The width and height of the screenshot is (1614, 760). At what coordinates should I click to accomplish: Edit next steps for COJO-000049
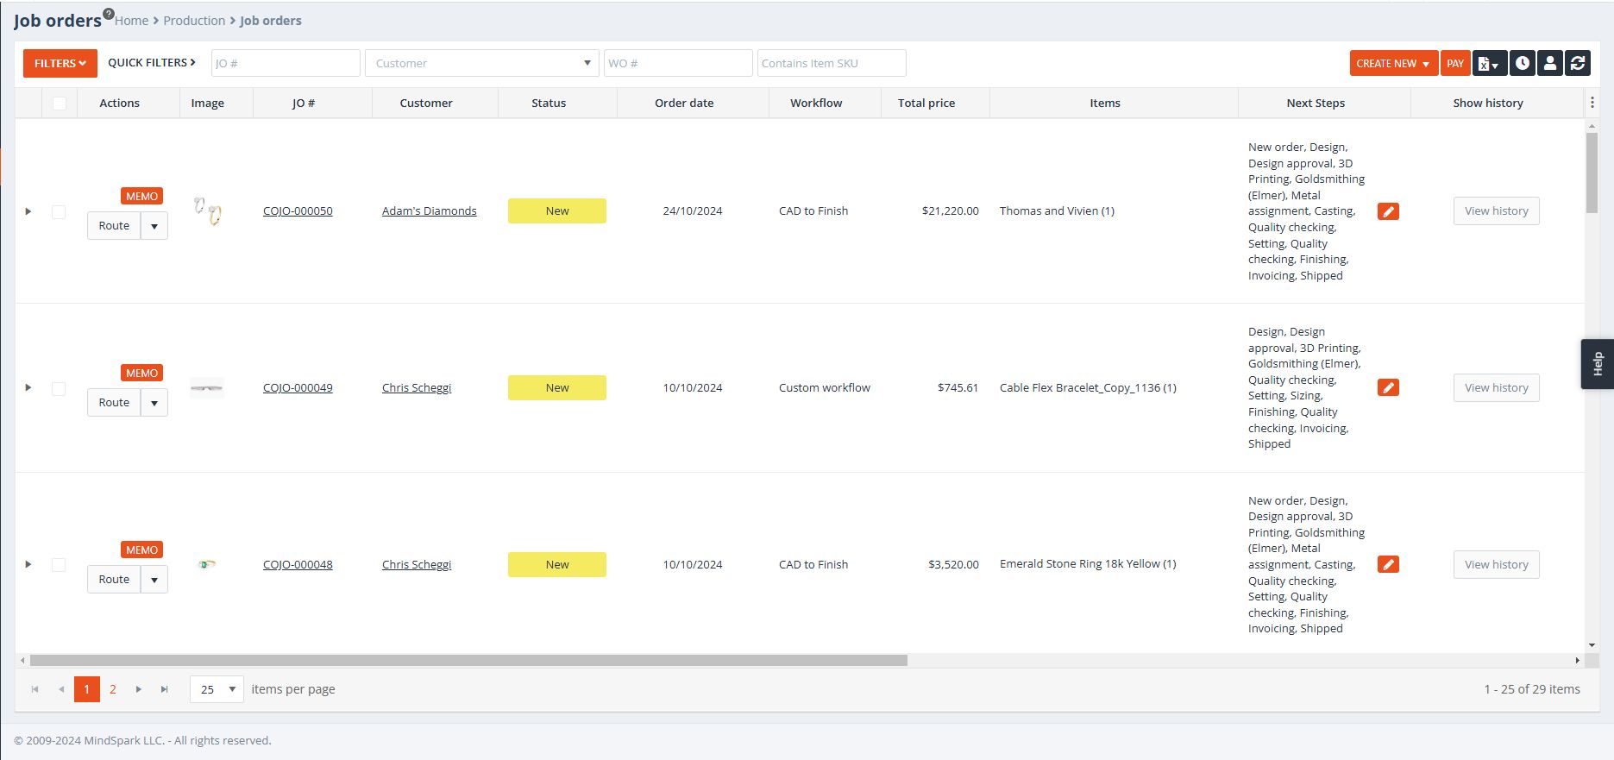tap(1388, 388)
